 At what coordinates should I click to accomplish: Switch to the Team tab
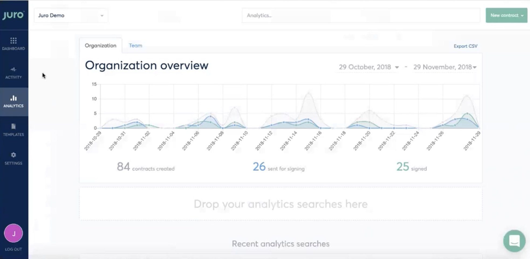click(x=135, y=46)
